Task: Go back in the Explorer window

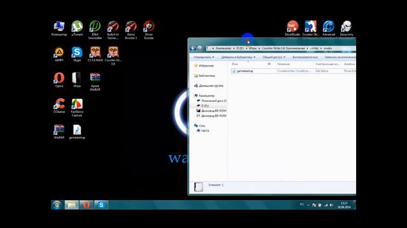Action: 193,48
